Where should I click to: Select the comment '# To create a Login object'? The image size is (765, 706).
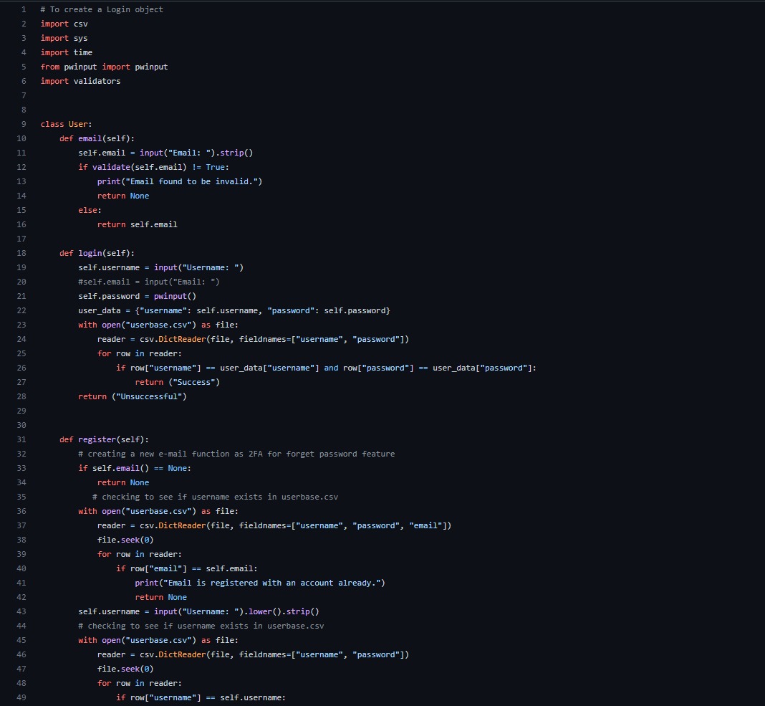101,9
